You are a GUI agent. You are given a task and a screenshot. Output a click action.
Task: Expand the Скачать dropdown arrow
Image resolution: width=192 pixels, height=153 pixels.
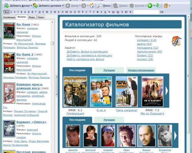click(x=146, y=6)
